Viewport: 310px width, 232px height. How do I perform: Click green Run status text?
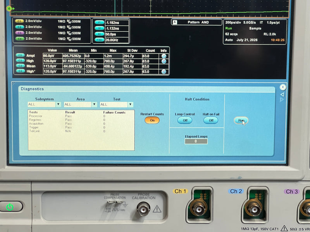(x=229, y=28)
